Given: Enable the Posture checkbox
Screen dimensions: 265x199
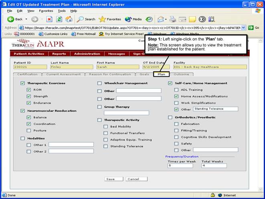Looking at the screenshot, I should click(x=29, y=130).
